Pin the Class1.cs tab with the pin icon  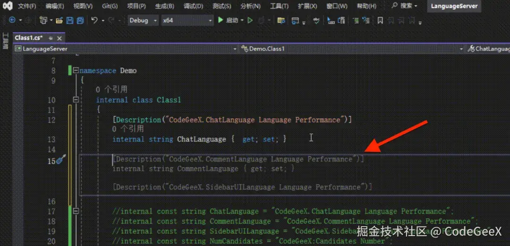[51, 38]
